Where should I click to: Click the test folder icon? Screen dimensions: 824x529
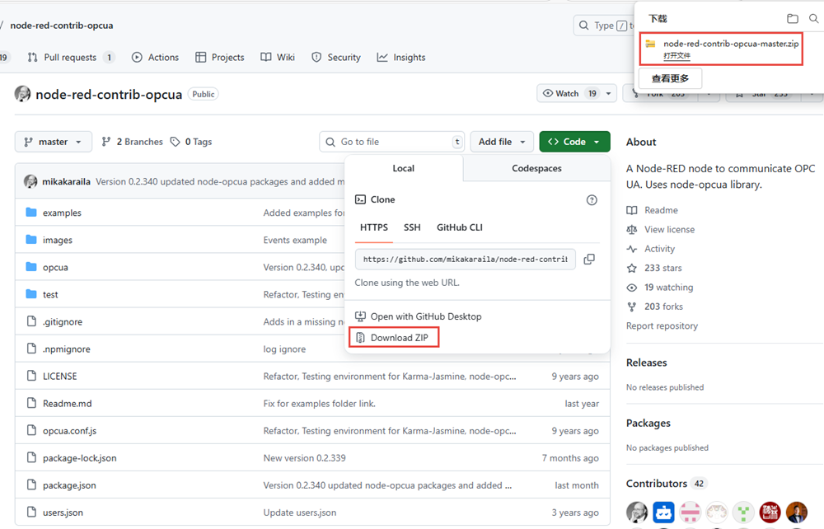coord(31,294)
